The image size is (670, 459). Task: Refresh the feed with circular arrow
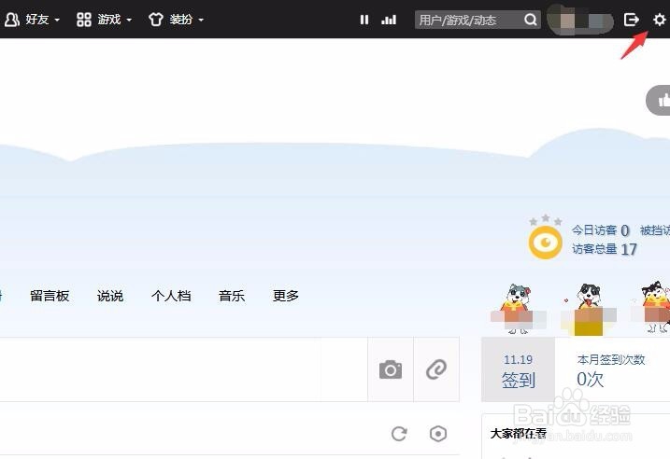[399, 434]
